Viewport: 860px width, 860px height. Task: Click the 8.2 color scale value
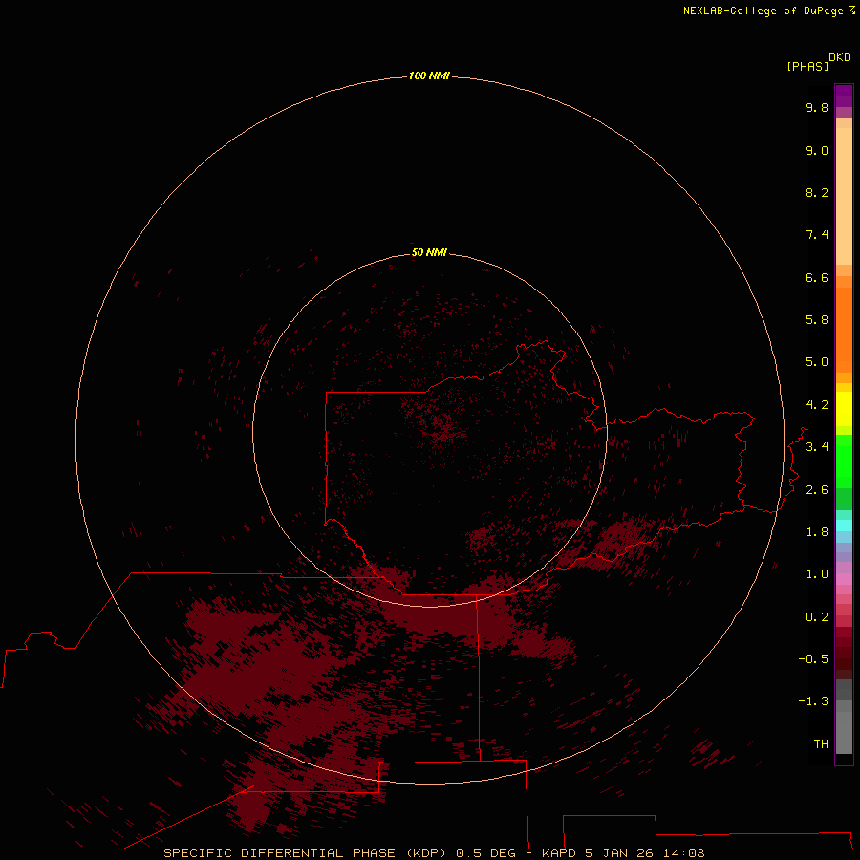(x=817, y=192)
